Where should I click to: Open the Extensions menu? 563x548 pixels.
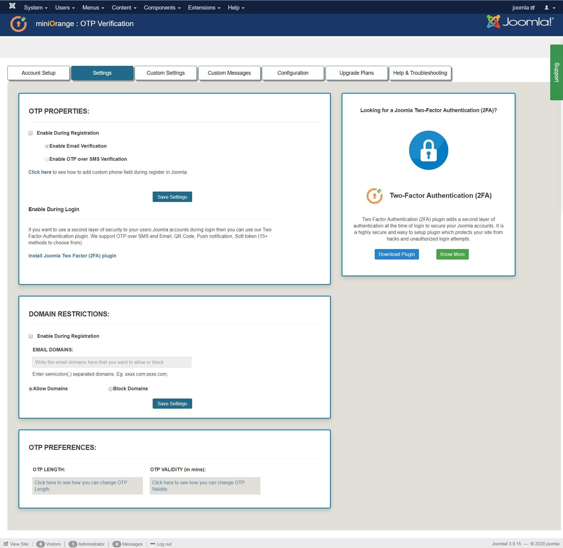pyautogui.click(x=202, y=7)
